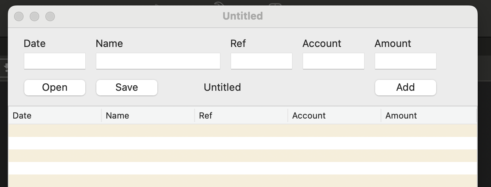491x187 pixels.
Task: Close the Untitled window
Action: [19, 16]
